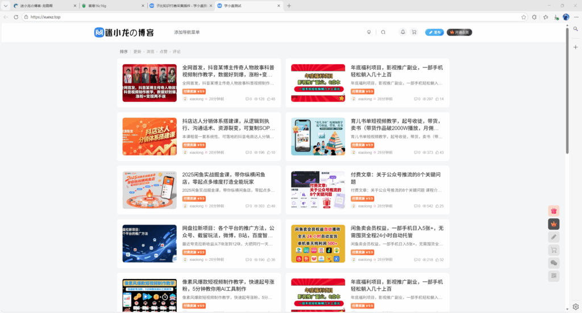Open the browser tab list dropdown chevron
This screenshot has height=313, width=582.
coord(6,6)
